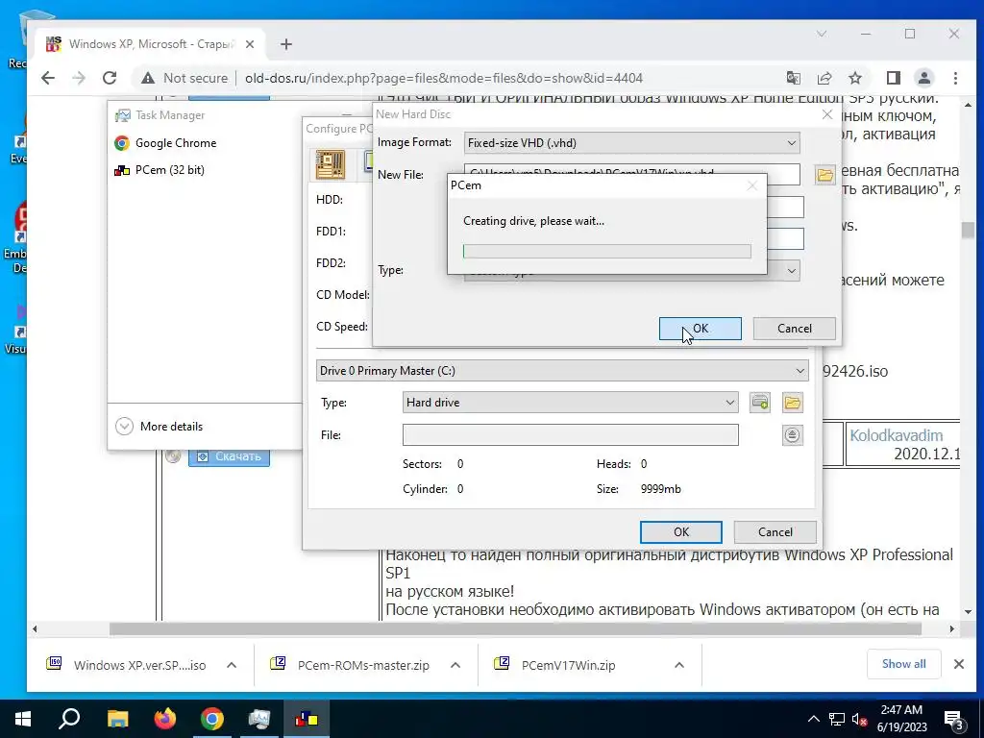Expand More details in Task Manager
Viewport: 984px width, 738px height.
[x=160, y=426]
